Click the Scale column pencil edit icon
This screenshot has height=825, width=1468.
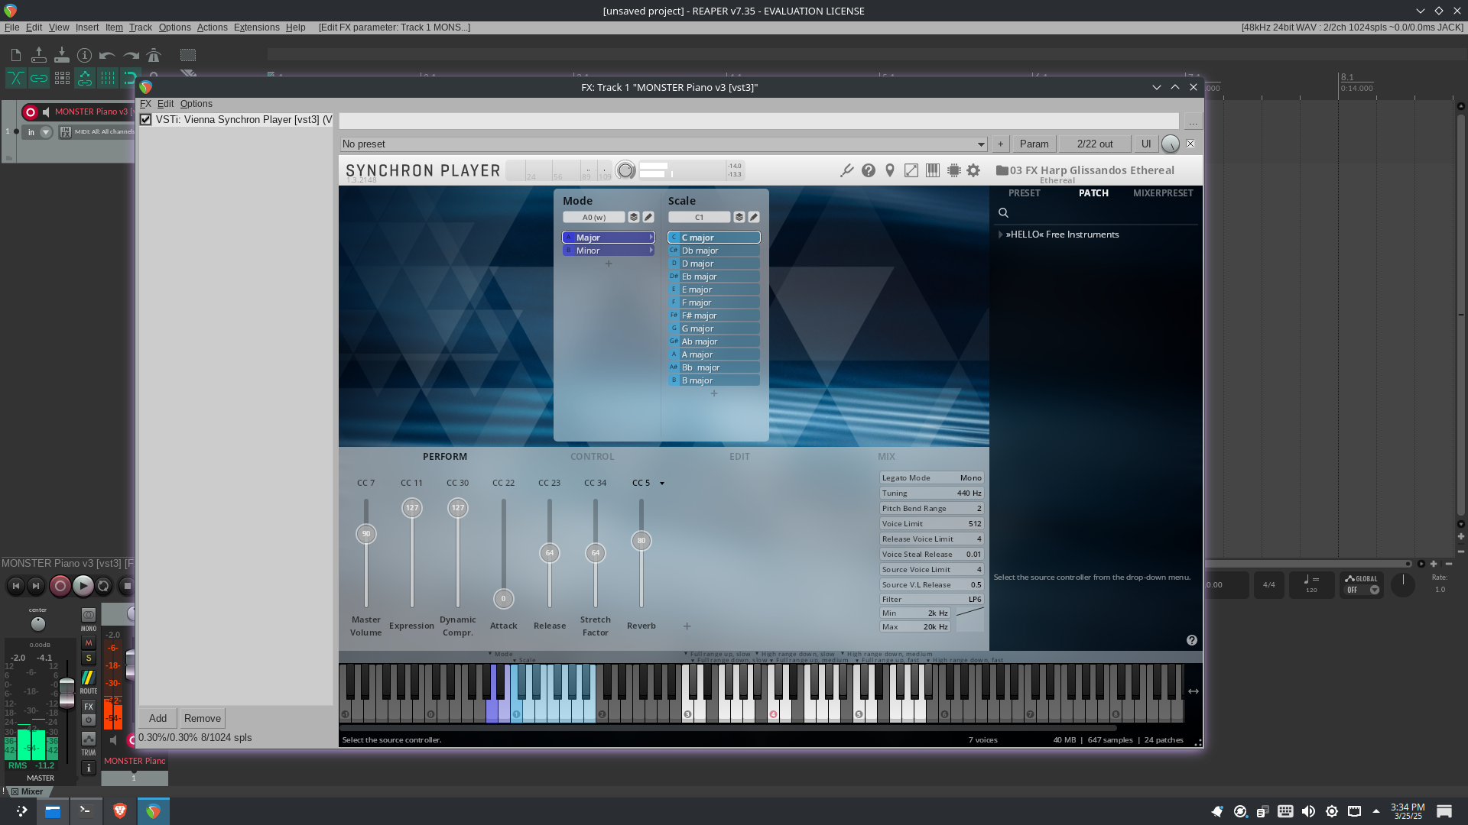tap(754, 217)
